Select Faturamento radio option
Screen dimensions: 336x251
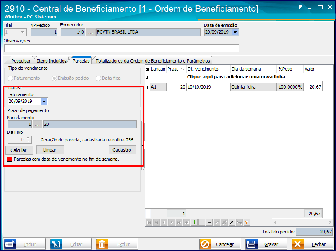tap(10, 78)
